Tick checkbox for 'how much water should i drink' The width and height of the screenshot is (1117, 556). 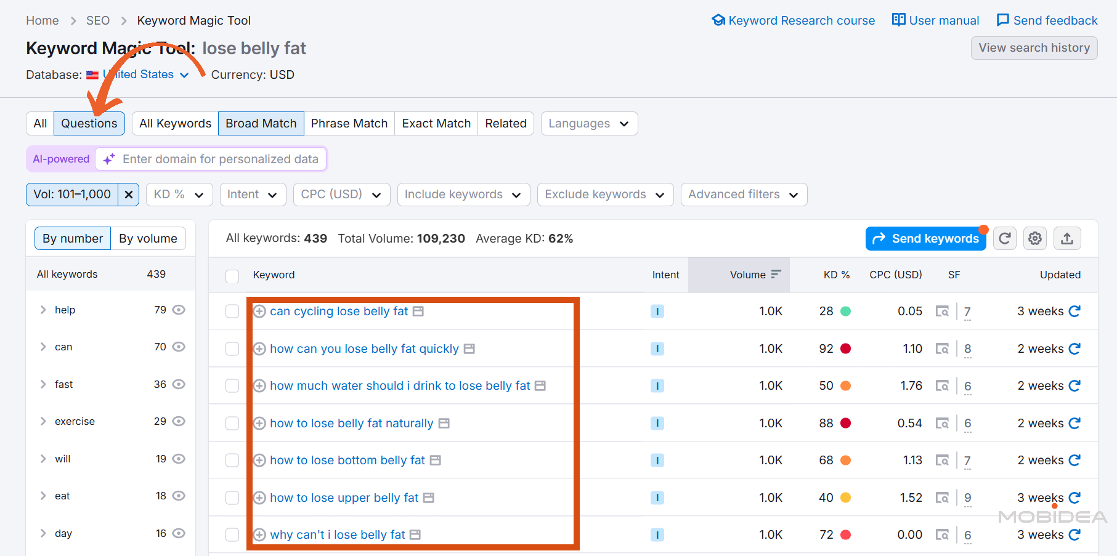tap(232, 386)
